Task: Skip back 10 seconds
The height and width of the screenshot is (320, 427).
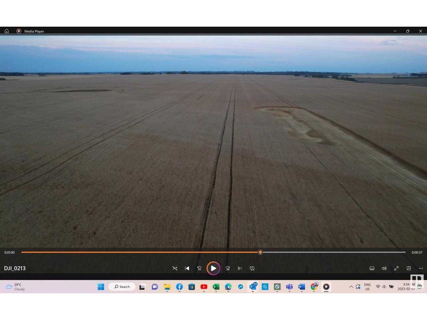Action: [199, 268]
